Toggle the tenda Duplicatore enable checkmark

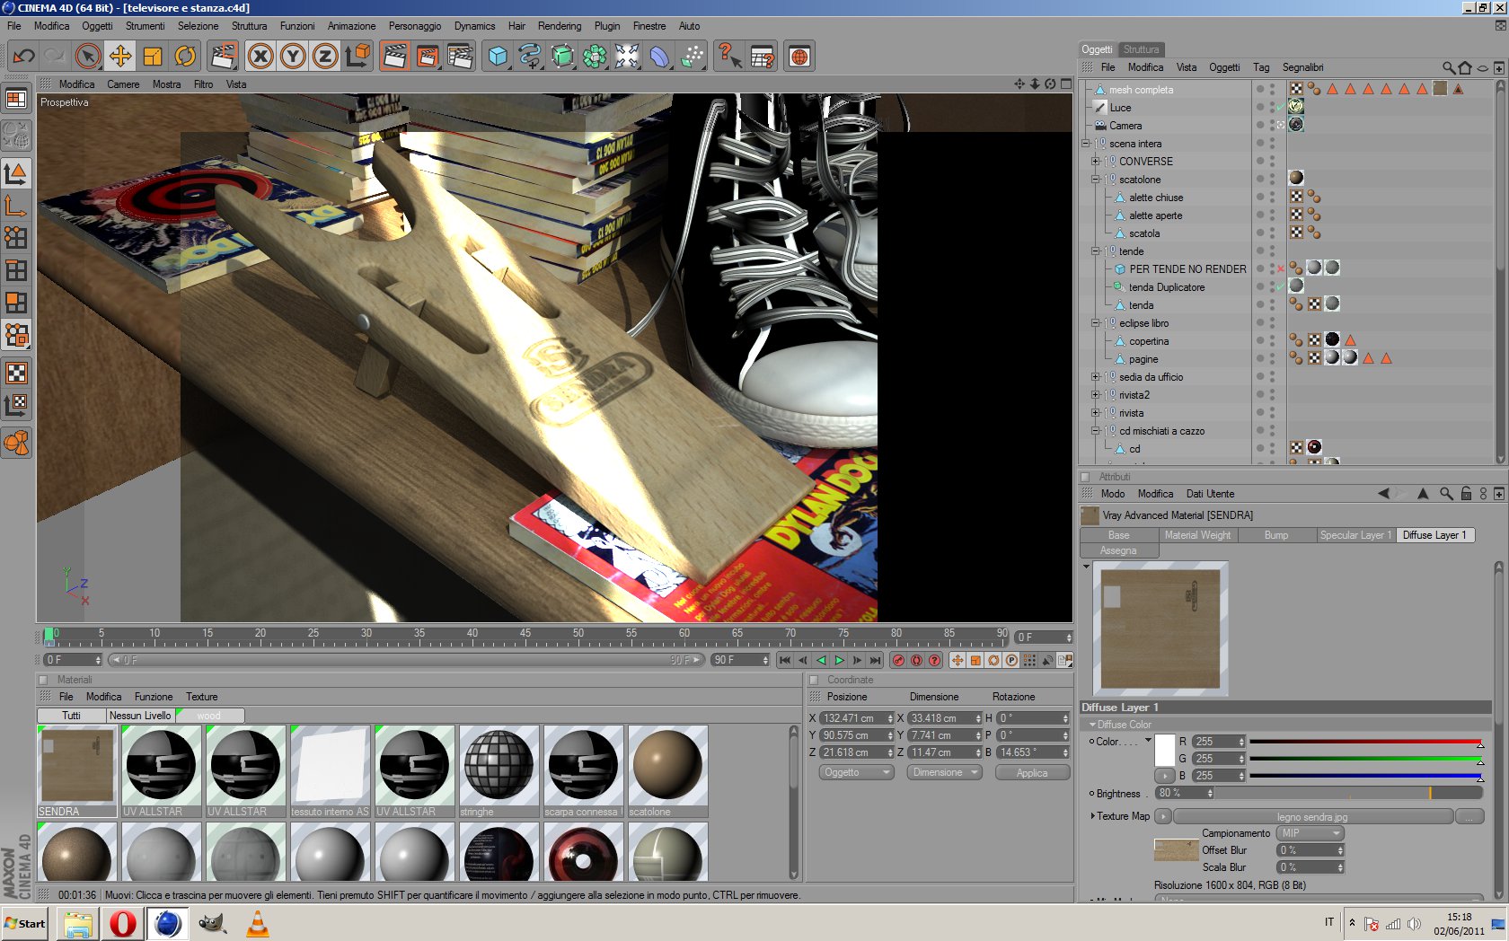click(x=1280, y=287)
